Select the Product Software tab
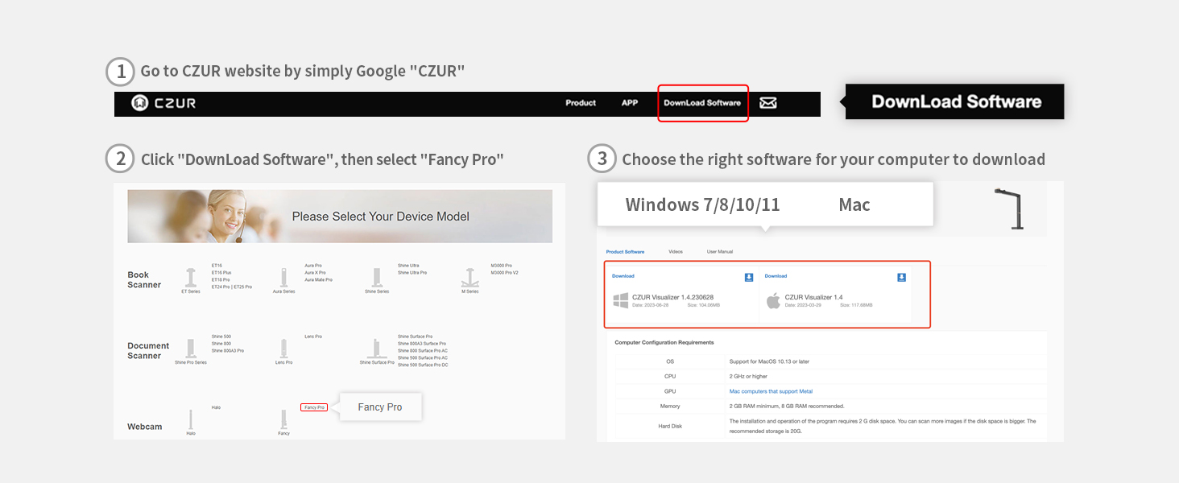The image size is (1179, 483). (625, 252)
